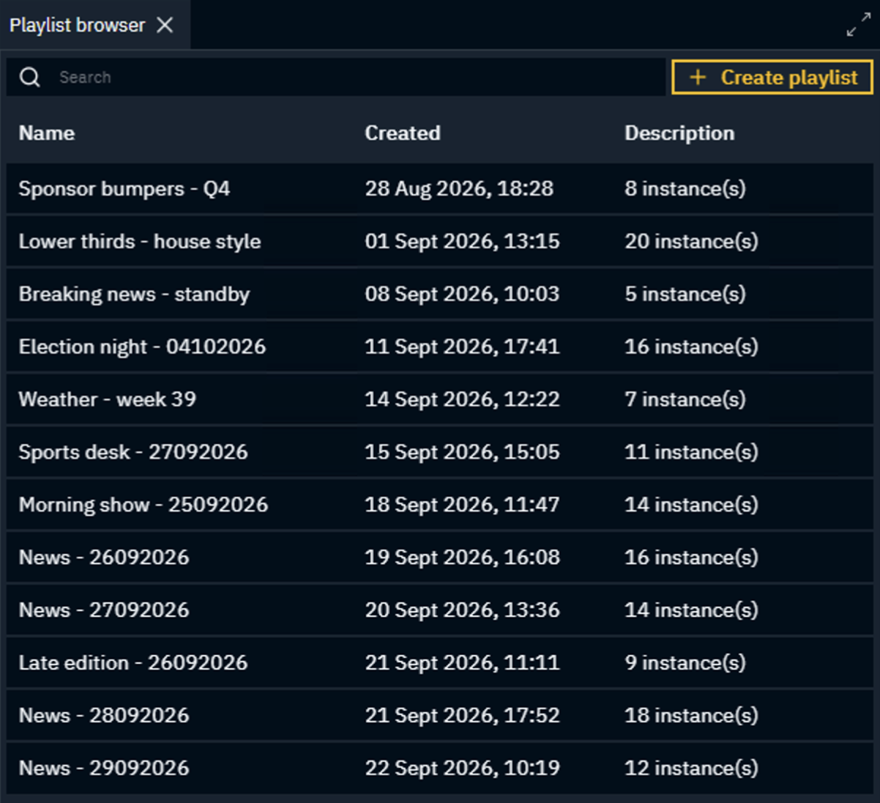
Task: Select the News - 26092026 playlist
Action: pos(439,558)
